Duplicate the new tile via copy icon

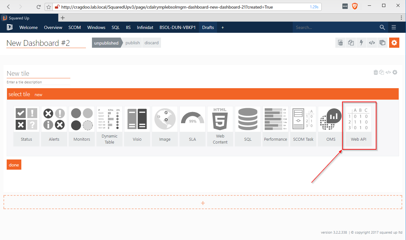[381, 72]
